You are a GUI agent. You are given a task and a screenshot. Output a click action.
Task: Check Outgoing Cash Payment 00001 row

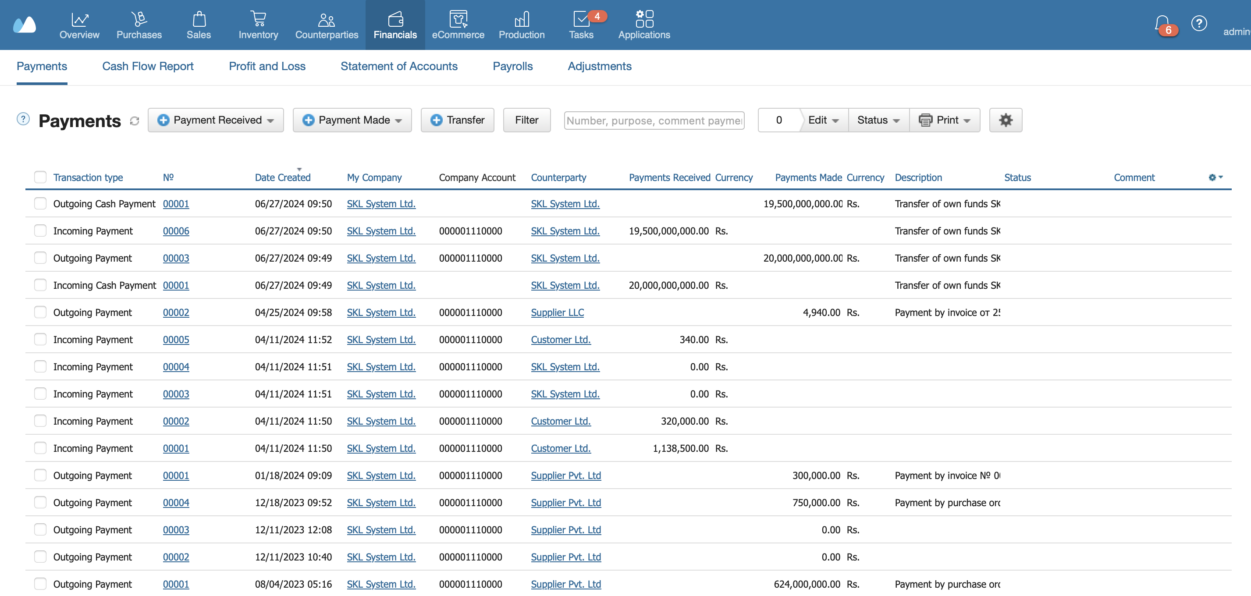[40, 203]
